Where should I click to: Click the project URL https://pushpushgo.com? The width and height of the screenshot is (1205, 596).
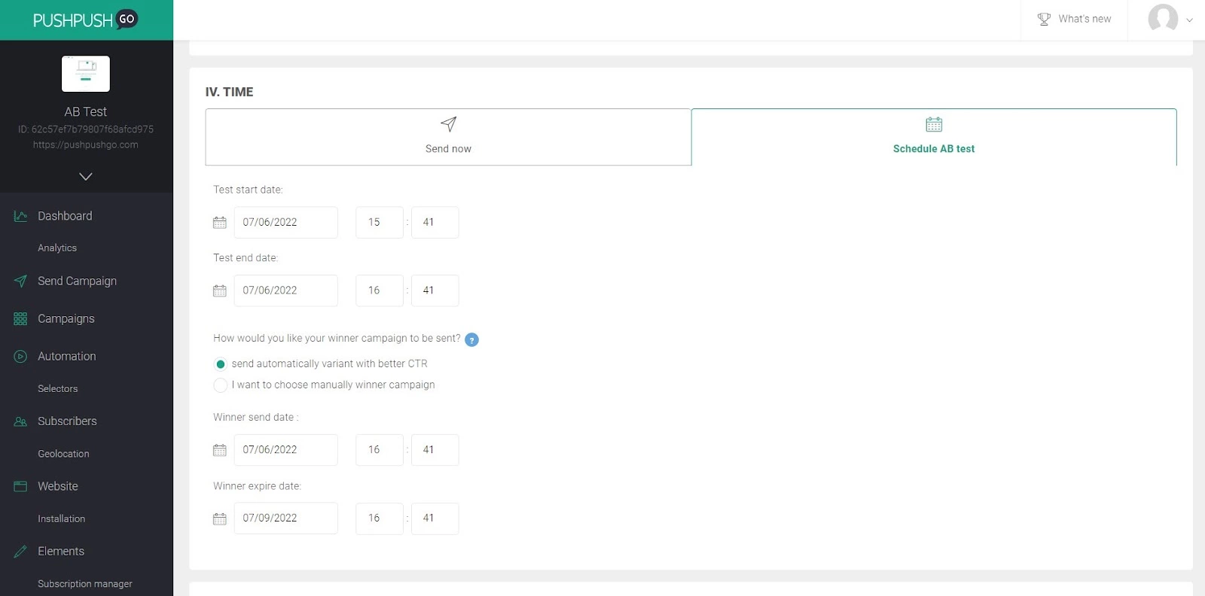click(x=86, y=144)
